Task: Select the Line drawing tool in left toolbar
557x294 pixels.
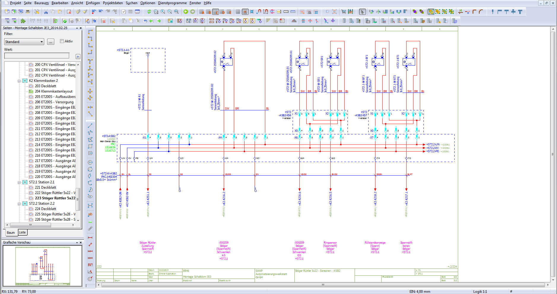Action: tap(90, 125)
